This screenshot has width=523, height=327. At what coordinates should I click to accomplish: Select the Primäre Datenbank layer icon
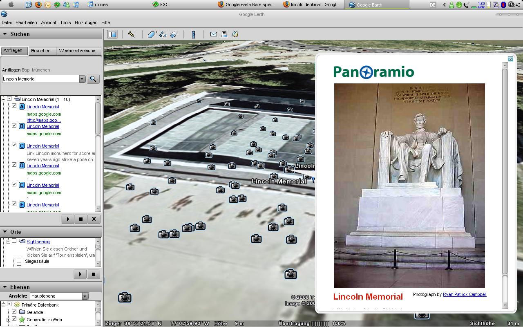(x=17, y=305)
